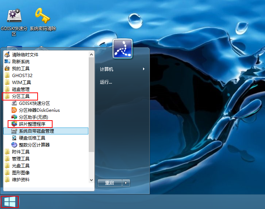The width and height of the screenshot is (265, 209).
Task: Click the 重启 button
Action: coord(110,183)
